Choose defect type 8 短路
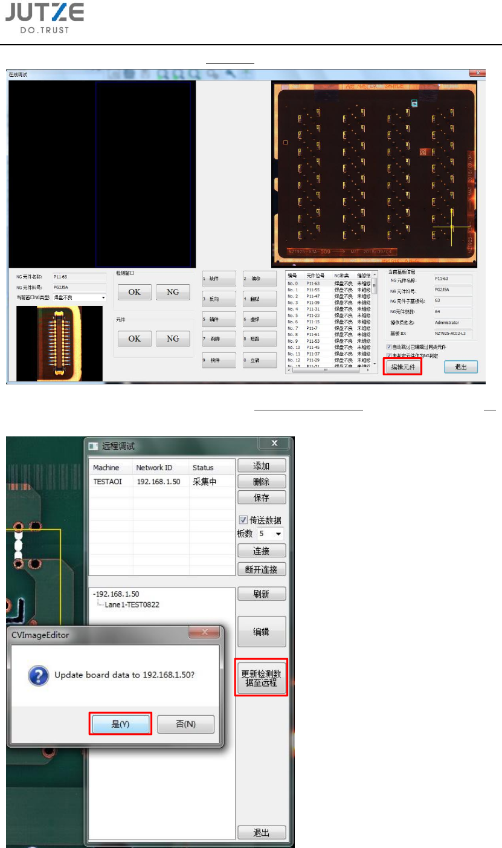 (259, 339)
